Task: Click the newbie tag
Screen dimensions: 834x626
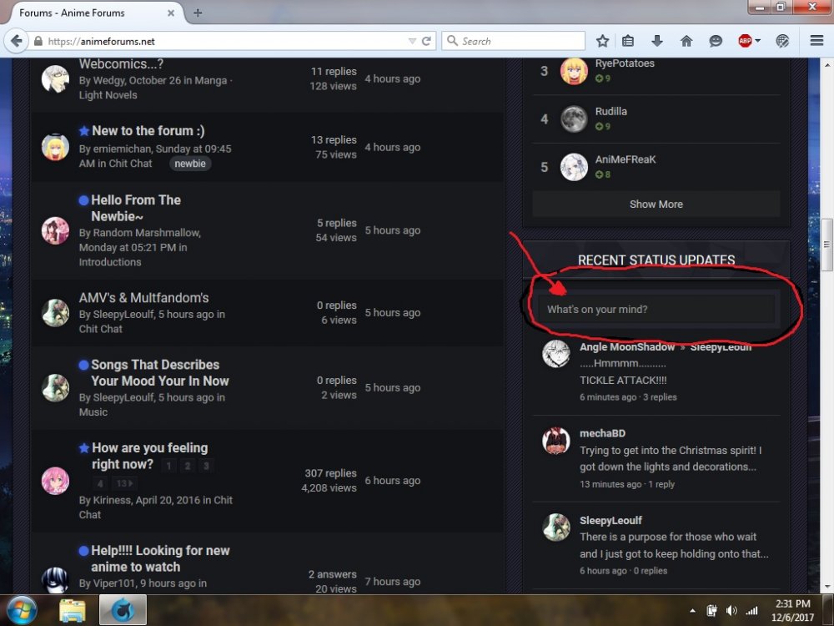Action: point(190,164)
